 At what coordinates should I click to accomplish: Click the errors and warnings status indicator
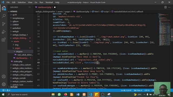point(6,90)
